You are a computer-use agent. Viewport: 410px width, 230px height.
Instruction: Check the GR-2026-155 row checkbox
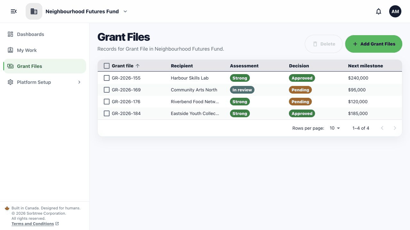click(107, 78)
